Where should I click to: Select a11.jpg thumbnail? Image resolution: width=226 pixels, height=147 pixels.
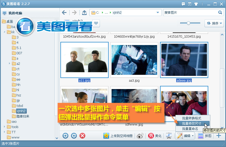pyautogui.click(x=85, y=60)
